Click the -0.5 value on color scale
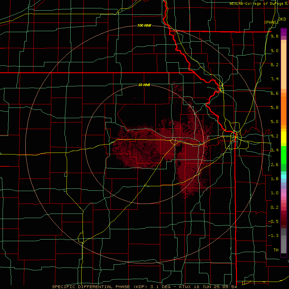 click(x=273, y=221)
